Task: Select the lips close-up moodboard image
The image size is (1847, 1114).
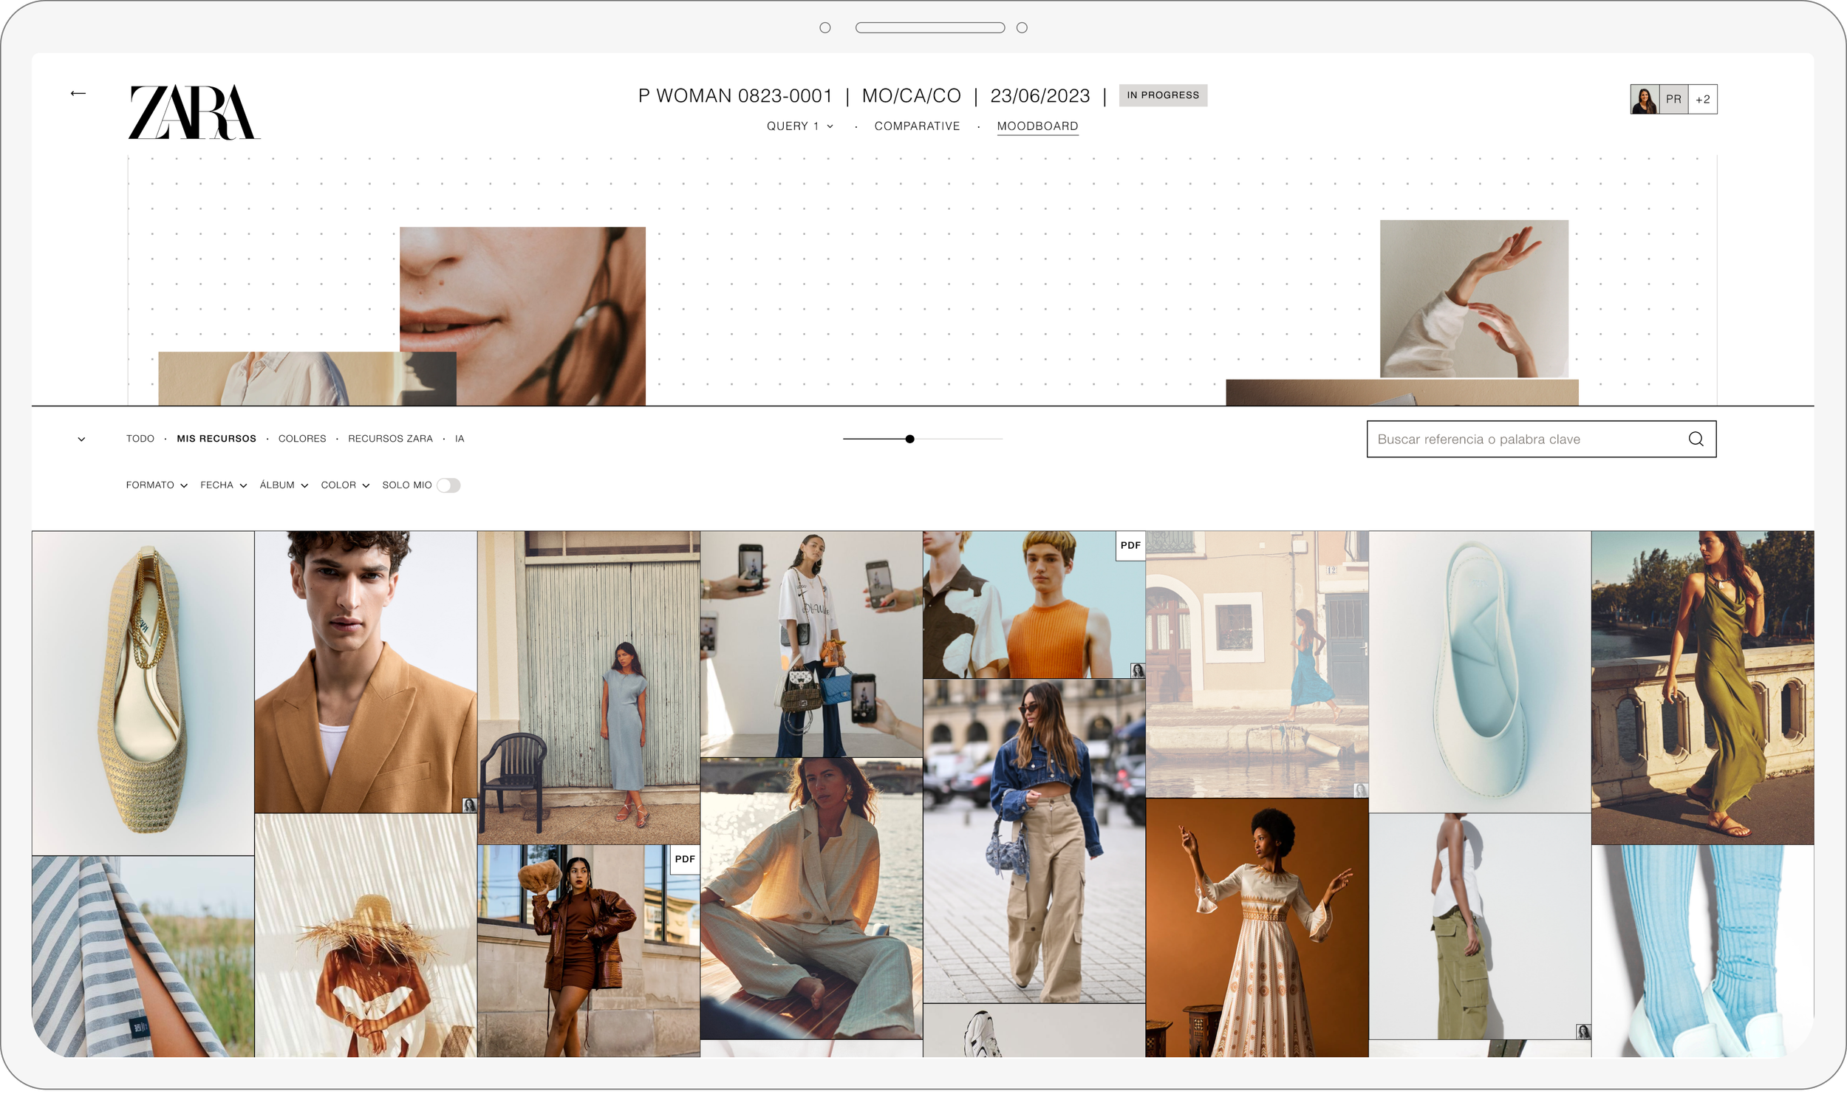Action: (x=522, y=315)
